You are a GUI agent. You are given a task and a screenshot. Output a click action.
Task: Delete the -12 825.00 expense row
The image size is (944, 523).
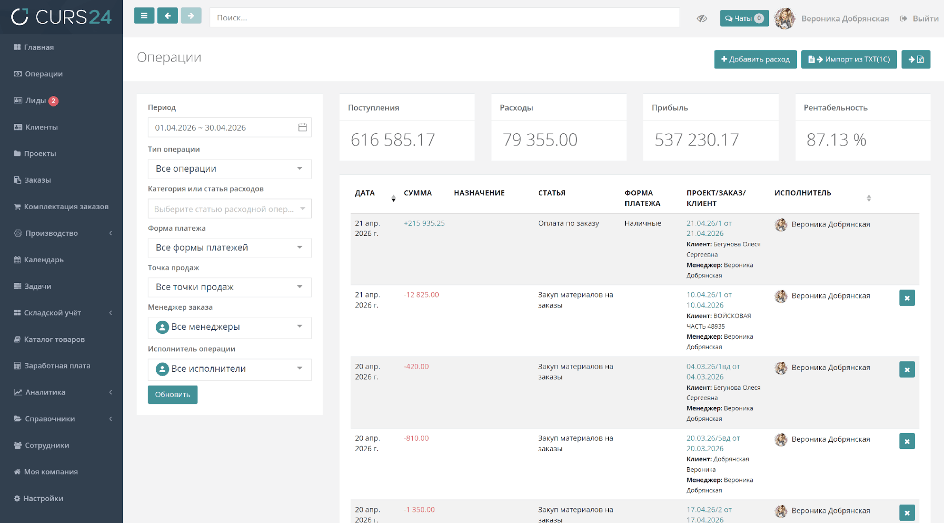click(x=907, y=298)
